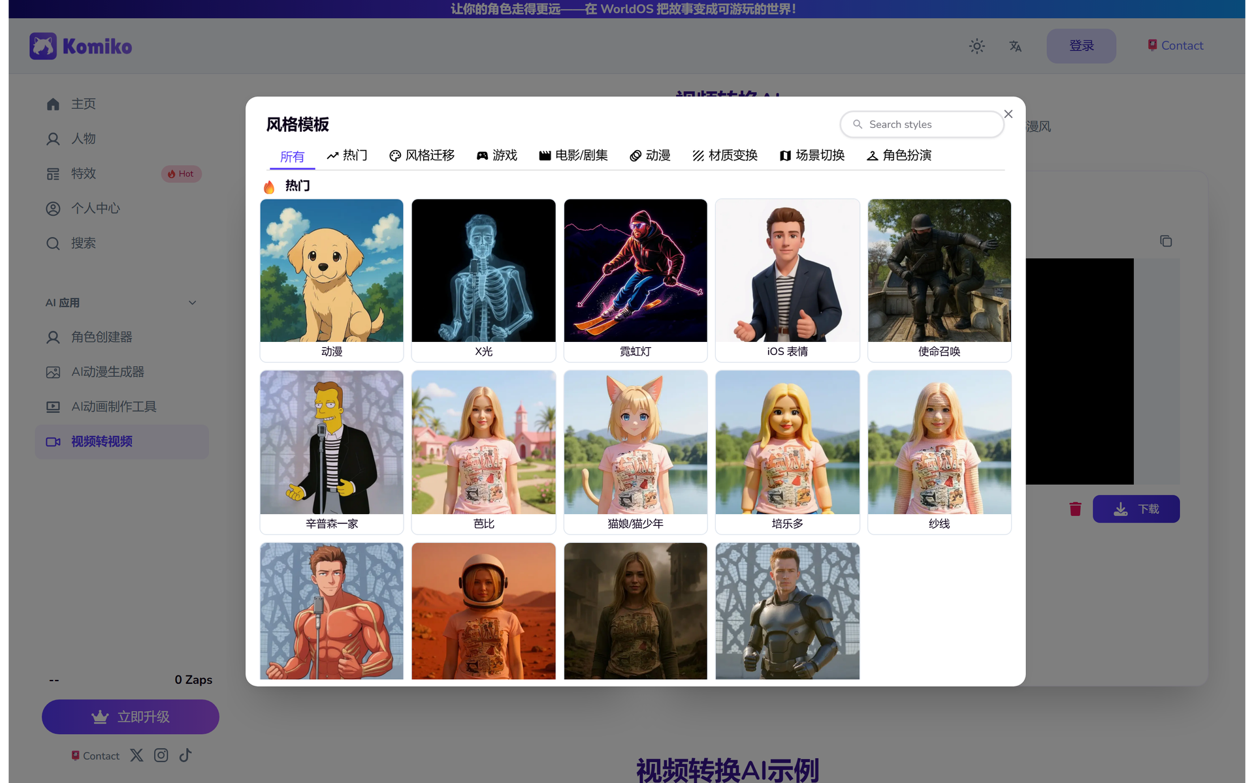
Task: Switch to the 游戏 tab
Action: click(x=496, y=155)
